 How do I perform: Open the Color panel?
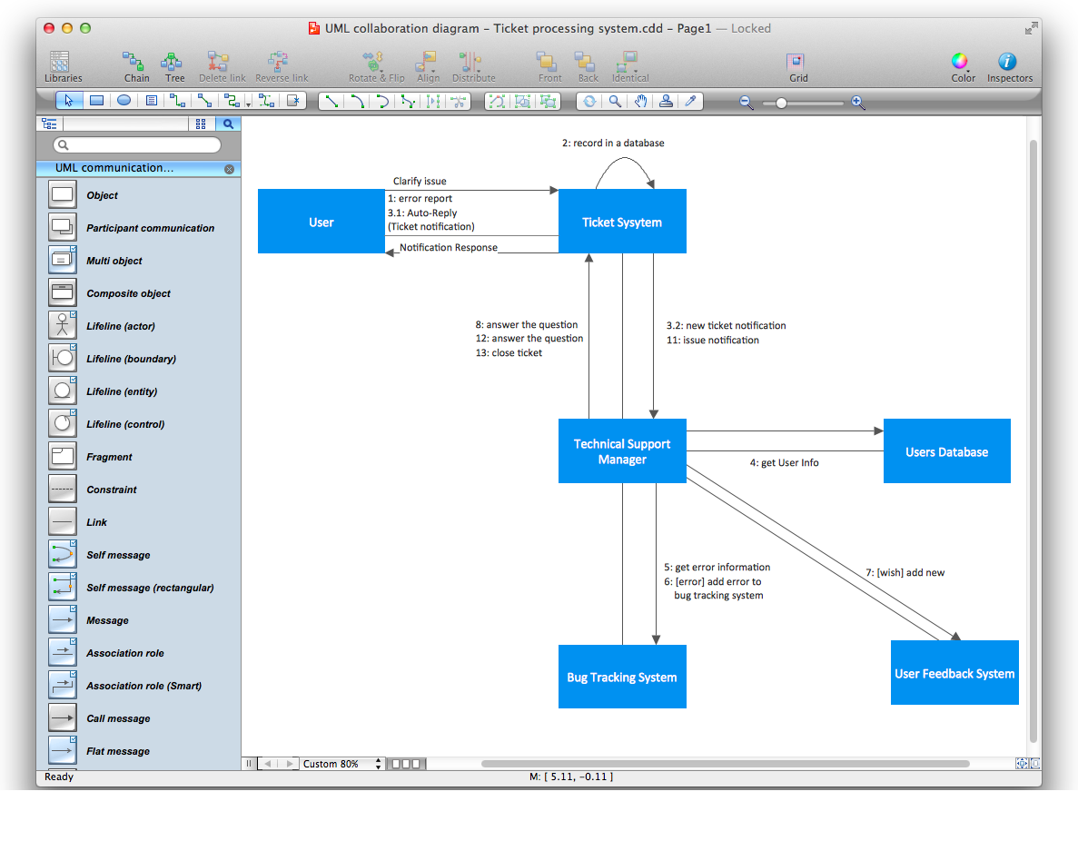click(x=963, y=66)
